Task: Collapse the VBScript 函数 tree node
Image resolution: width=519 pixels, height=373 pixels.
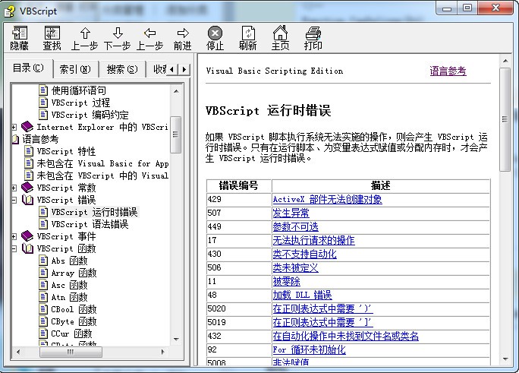Action: coord(14,248)
